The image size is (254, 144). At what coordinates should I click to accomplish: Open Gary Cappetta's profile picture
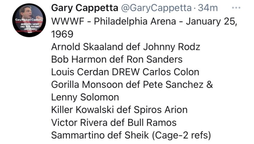click(28, 20)
